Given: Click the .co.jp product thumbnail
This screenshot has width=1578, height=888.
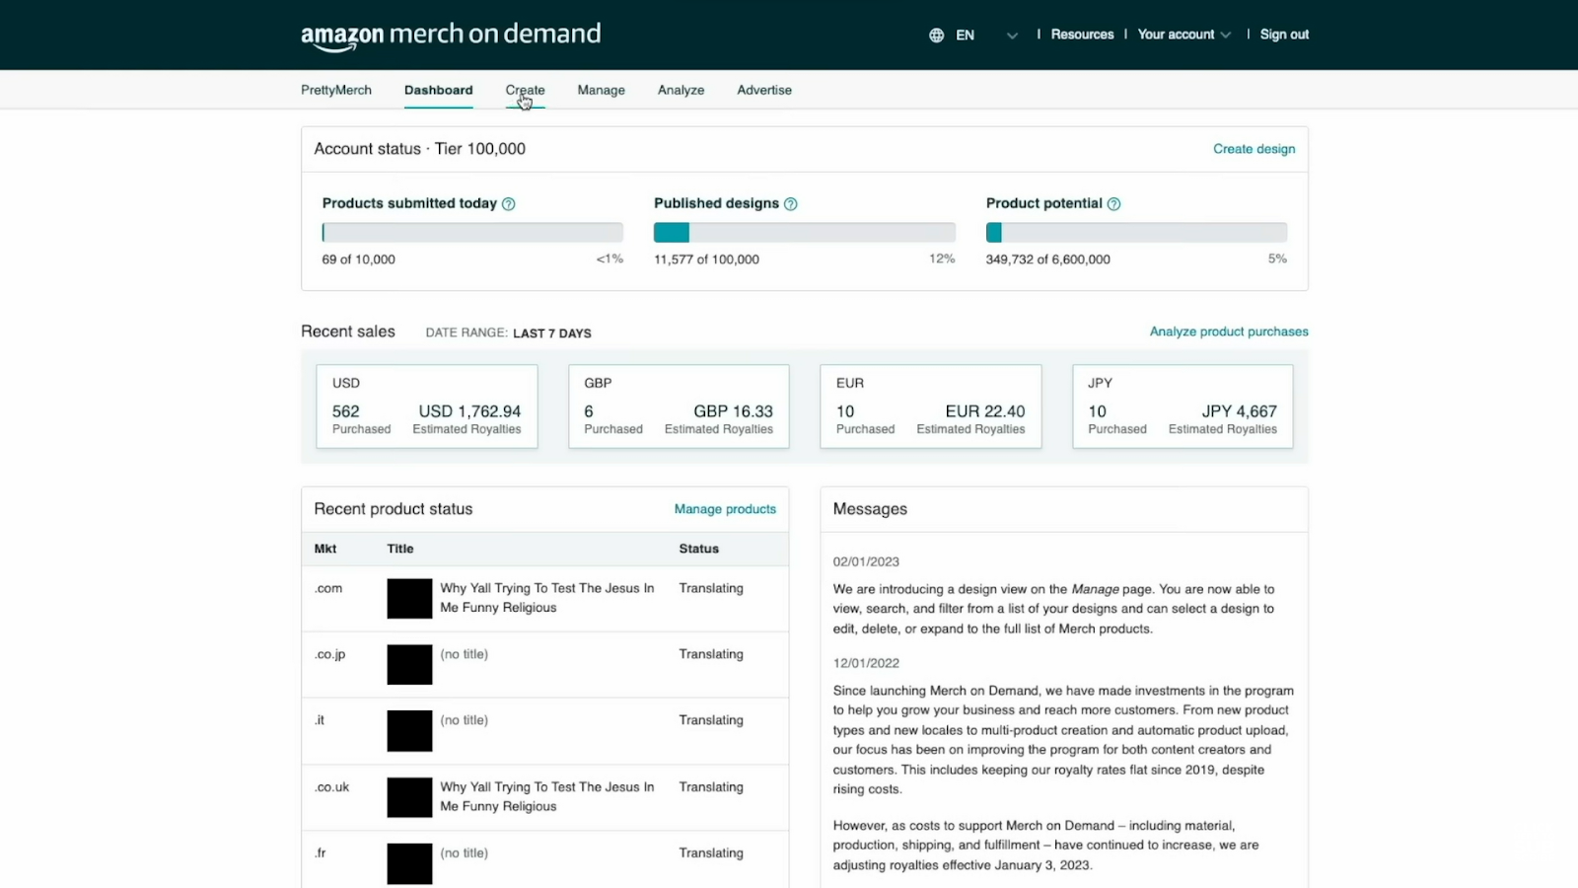Looking at the screenshot, I should [409, 665].
